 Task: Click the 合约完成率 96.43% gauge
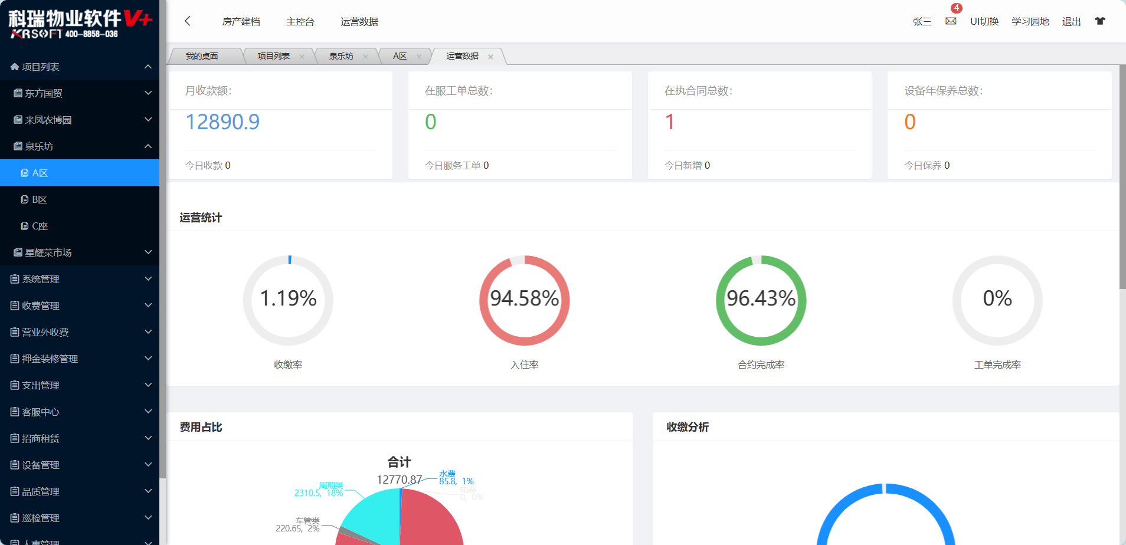761,300
